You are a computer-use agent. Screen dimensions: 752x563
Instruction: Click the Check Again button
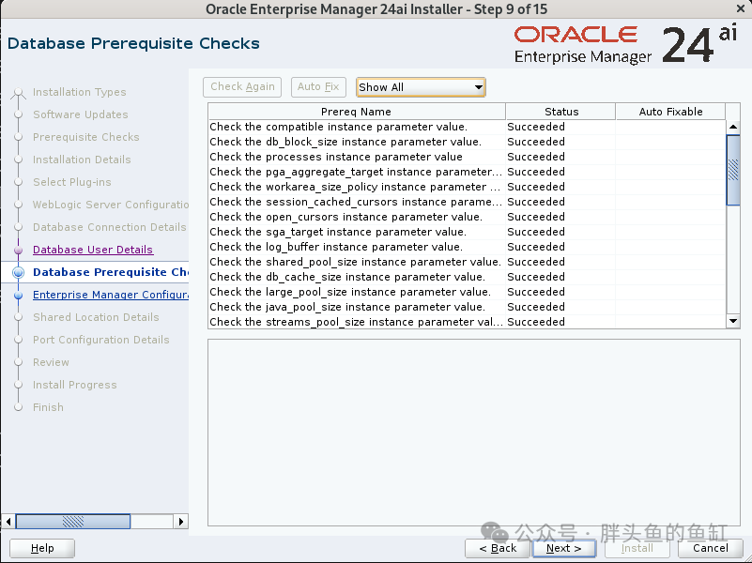tap(242, 86)
